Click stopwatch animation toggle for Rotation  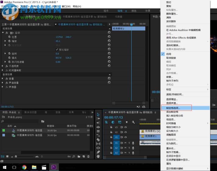9,54
